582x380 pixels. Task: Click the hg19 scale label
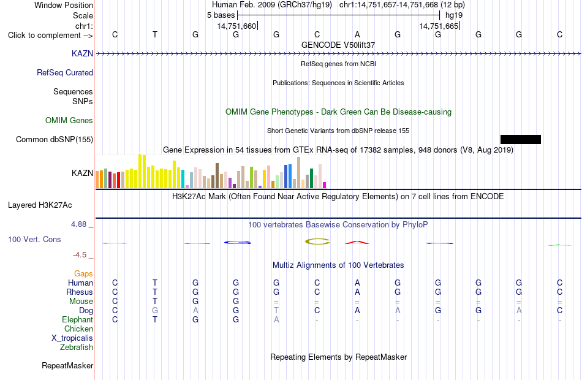click(453, 15)
